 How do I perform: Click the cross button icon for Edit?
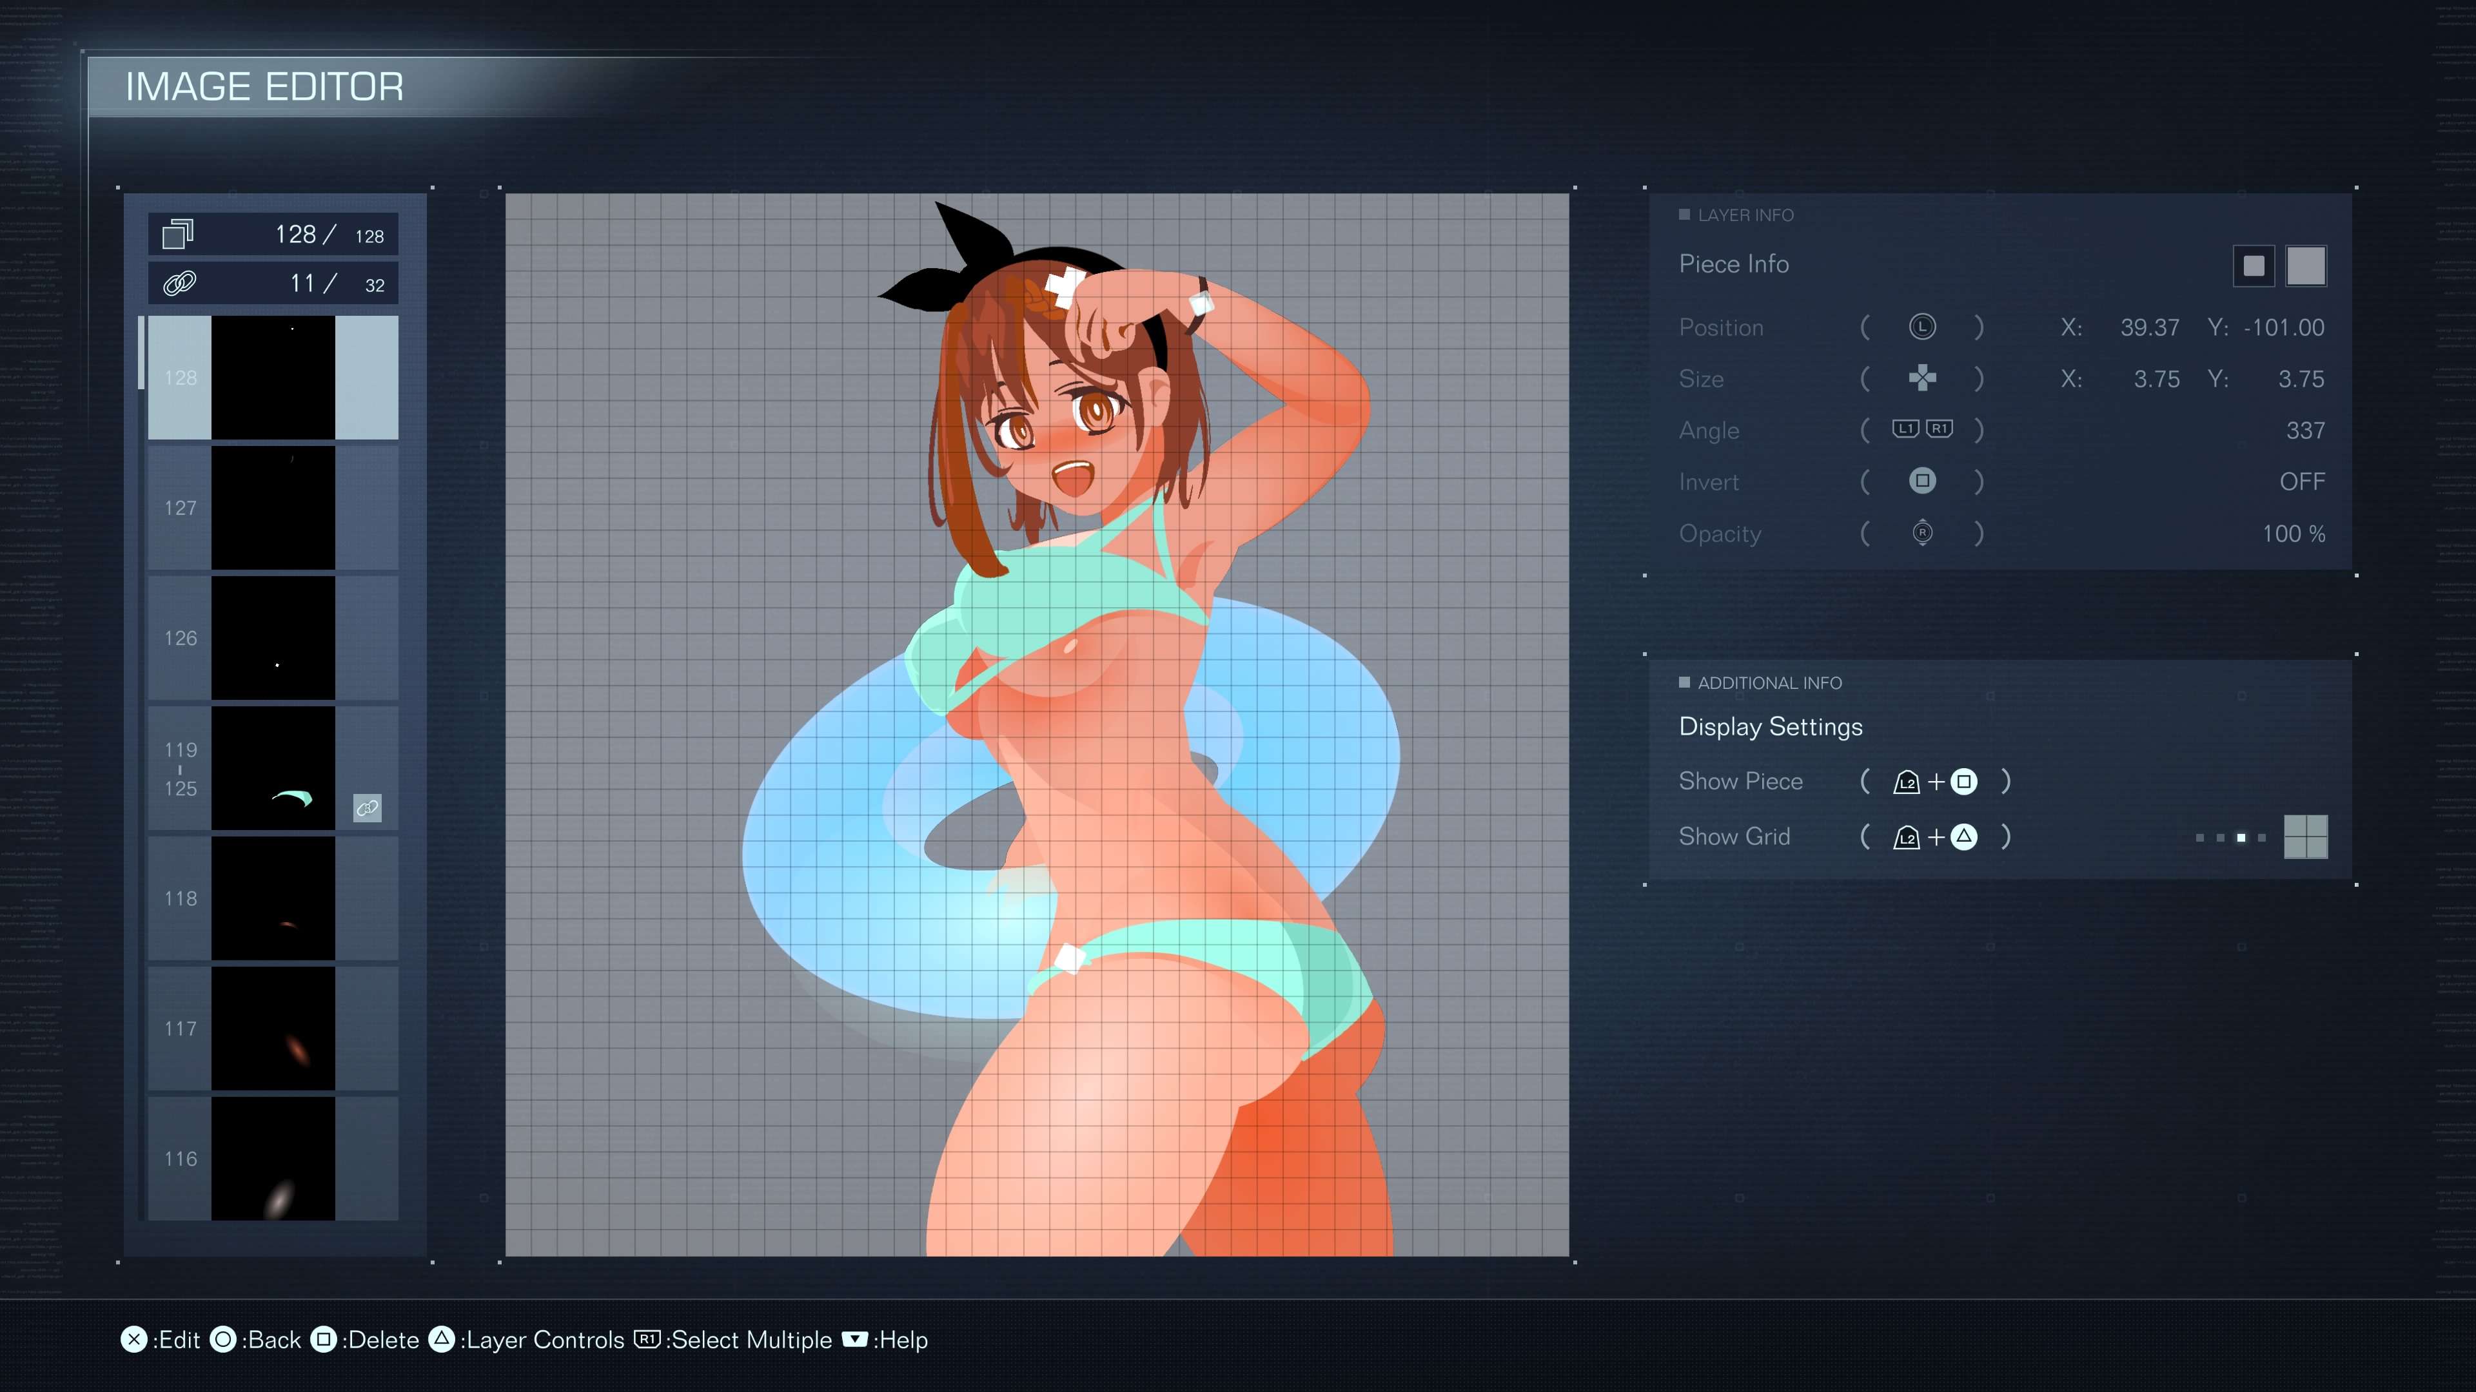[x=133, y=1340]
